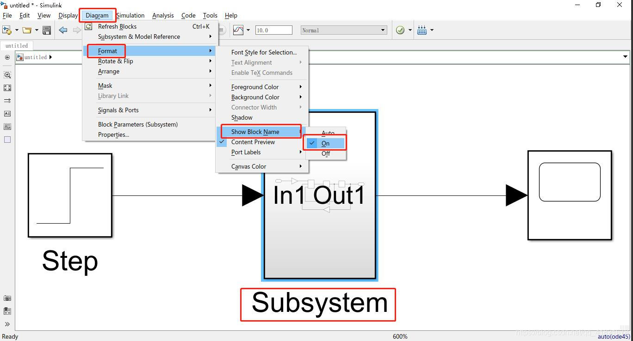Click the New Model icon
This screenshot has height=341, width=633.
[x=6, y=30]
